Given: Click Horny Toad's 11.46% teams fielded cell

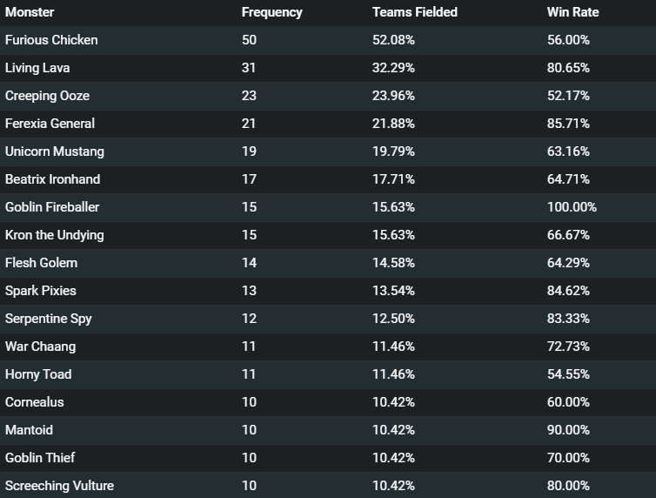Looking at the screenshot, I should [x=393, y=374].
